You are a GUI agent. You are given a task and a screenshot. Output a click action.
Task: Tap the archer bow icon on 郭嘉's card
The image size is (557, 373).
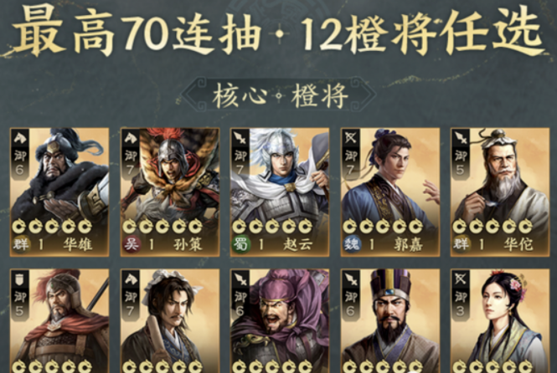click(350, 137)
